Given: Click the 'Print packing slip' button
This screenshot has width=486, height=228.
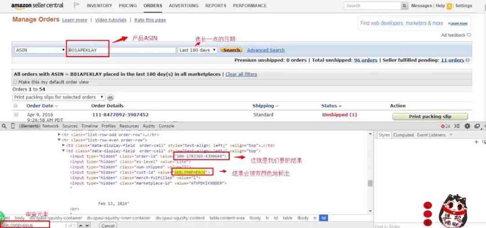Looking at the screenshot, I should 430,117.
